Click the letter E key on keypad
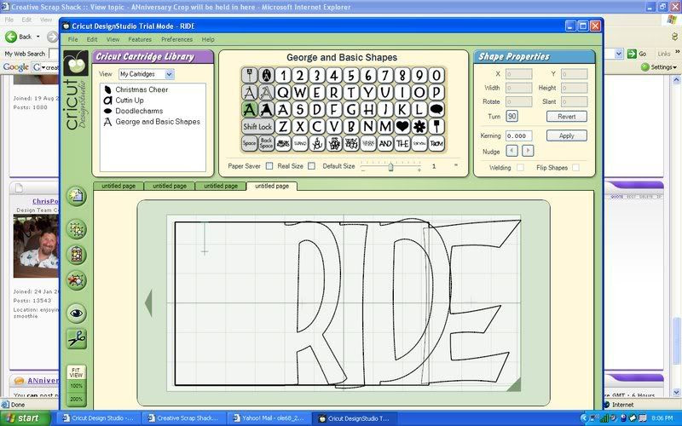 click(x=317, y=93)
